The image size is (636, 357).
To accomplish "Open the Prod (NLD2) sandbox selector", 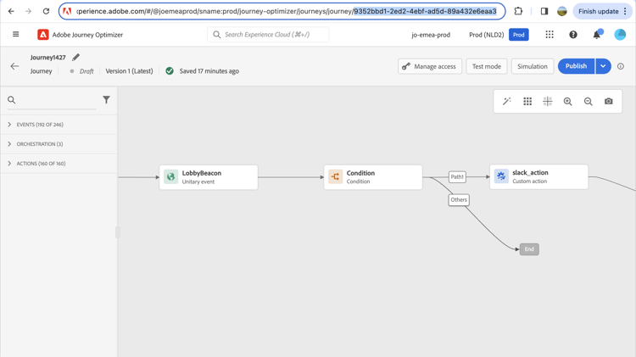I will tap(487, 35).
